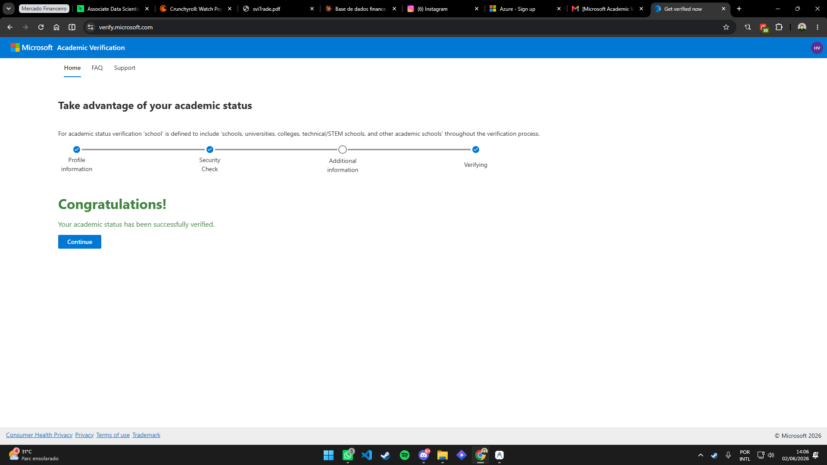Viewport: 827px width, 465px height.
Task: Open the clock and calendar showing 14:06
Action: [796, 455]
